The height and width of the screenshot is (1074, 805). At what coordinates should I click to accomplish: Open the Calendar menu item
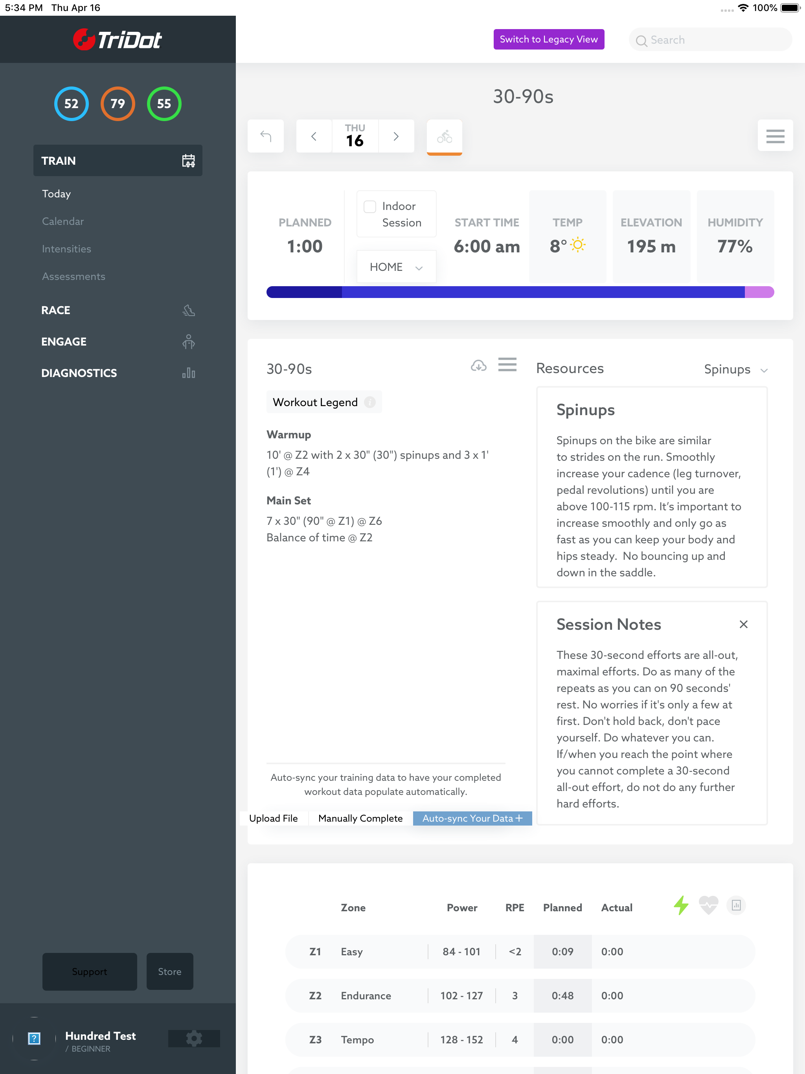tap(63, 221)
